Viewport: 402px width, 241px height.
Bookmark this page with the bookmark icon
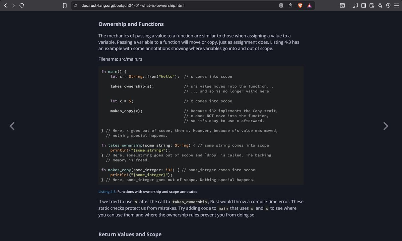(x=65, y=5)
